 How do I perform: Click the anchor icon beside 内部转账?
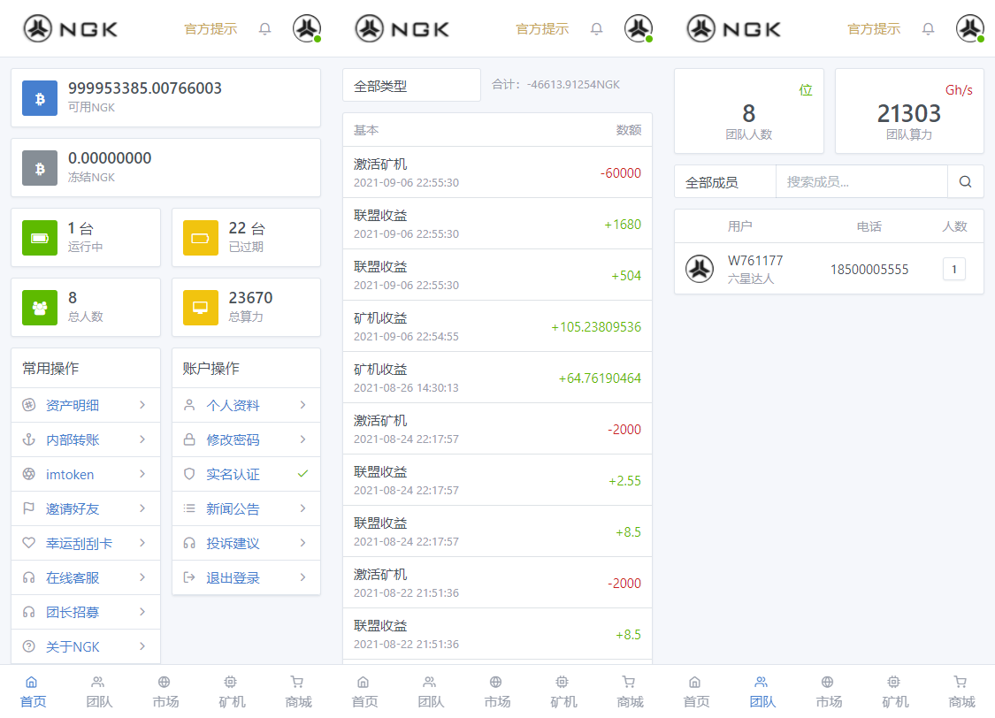(28, 439)
